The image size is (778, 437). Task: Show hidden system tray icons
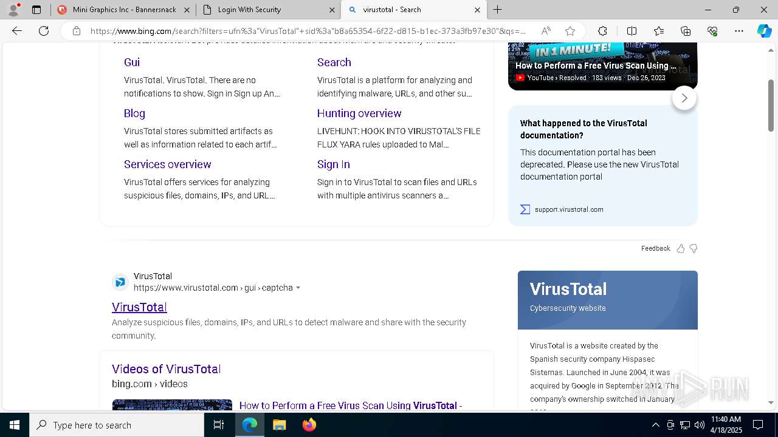coord(655,425)
